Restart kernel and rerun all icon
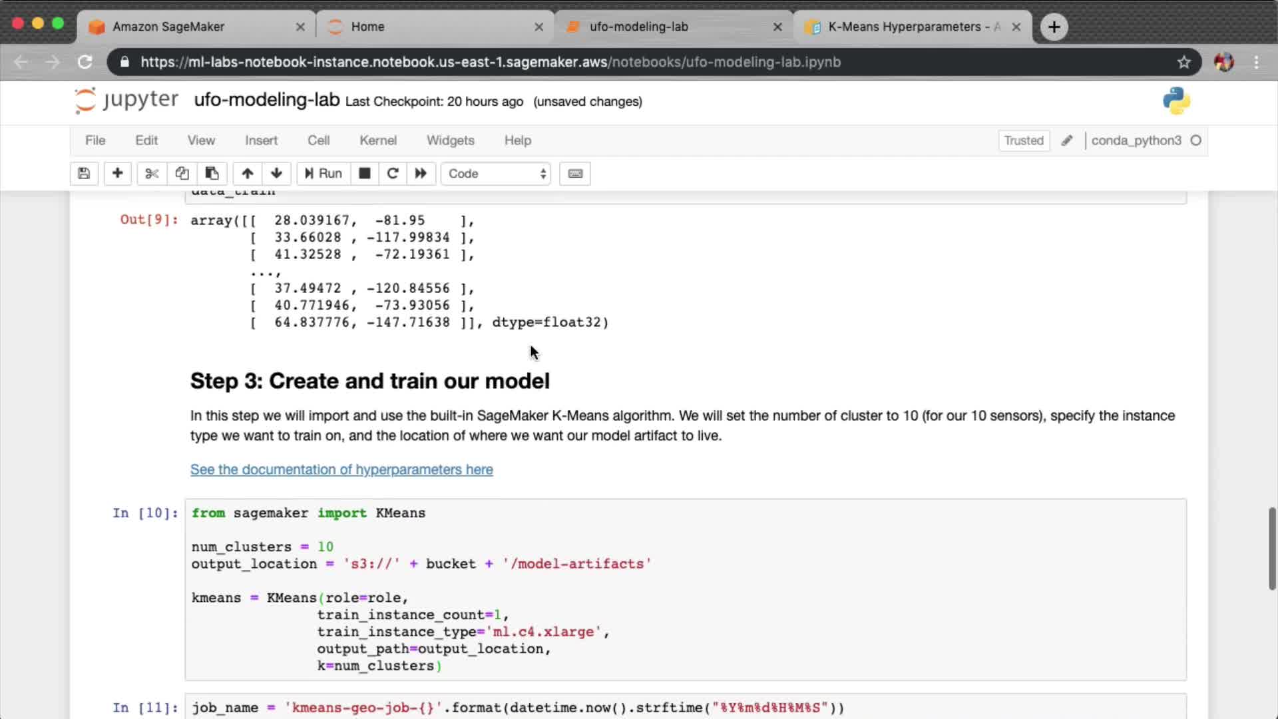 pos(421,174)
